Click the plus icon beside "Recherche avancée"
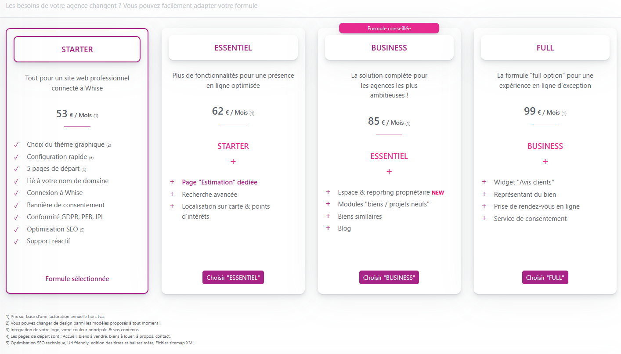The image size is (621, 354). point(172,194)
